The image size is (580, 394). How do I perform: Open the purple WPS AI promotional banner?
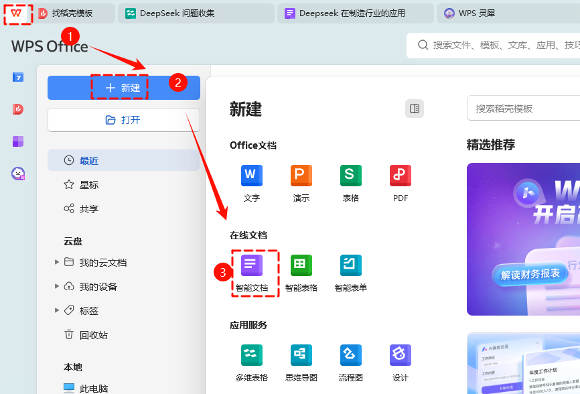pyautogui.click(x=523, y=239)
